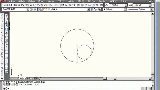Toggle layer 0 freeze sun icon

click(x=46, y=9)
